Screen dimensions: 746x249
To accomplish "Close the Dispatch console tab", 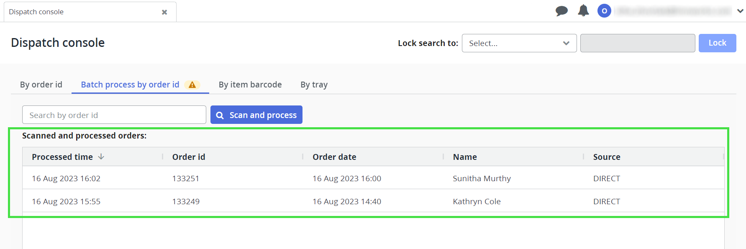I will [164, 12].
